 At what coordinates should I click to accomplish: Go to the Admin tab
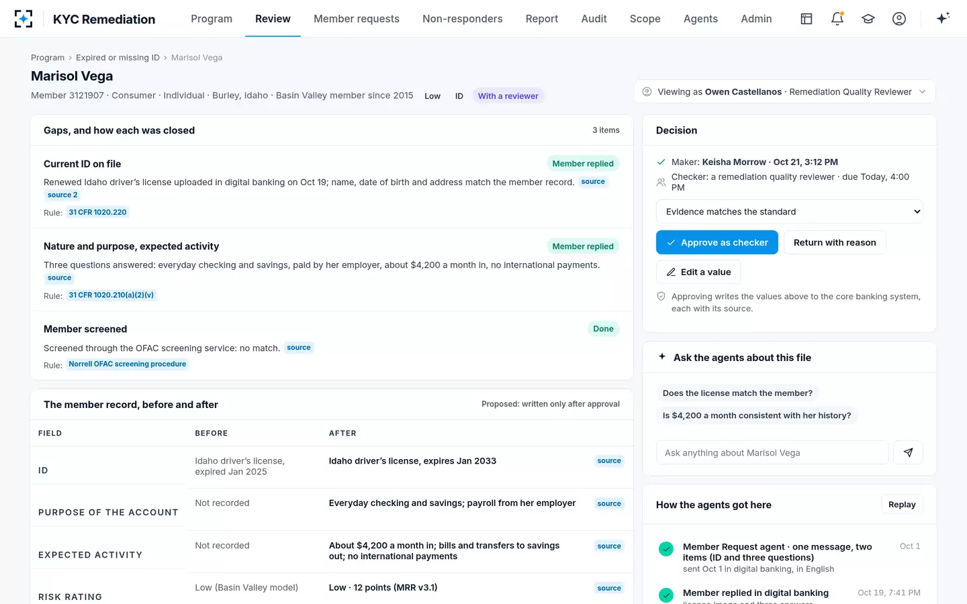(756, 19)
